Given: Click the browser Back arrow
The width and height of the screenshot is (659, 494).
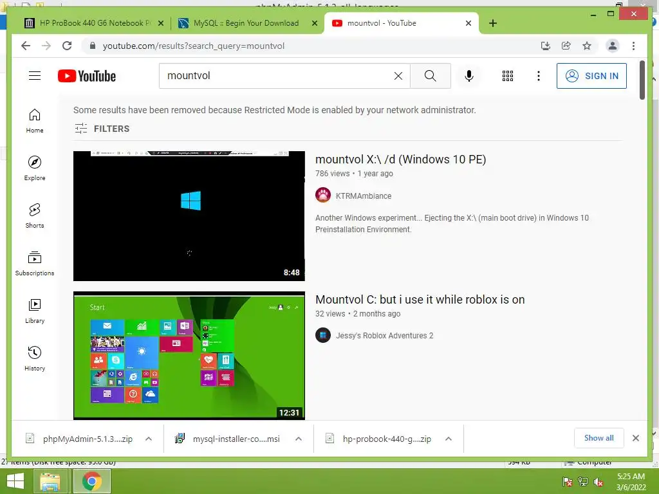Looking at the screenshot, I should (26, 46).
